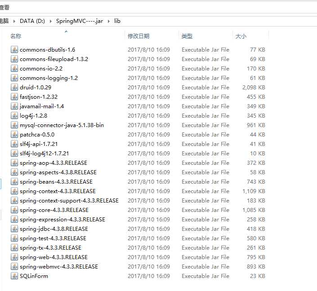Screen dimensions: 317x291
Task: Sort files by 类型 column
Action: (187, 36)
